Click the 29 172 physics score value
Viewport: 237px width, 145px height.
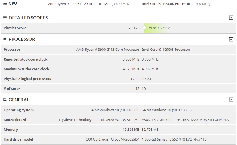134,28
